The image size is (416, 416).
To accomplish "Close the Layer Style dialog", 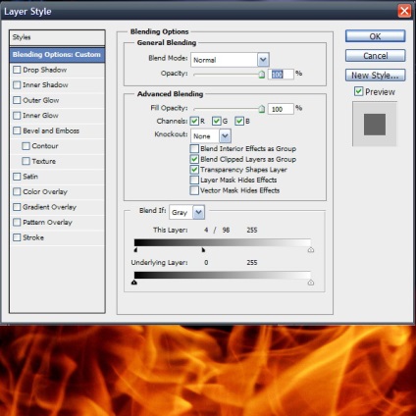I will point(404,11).
